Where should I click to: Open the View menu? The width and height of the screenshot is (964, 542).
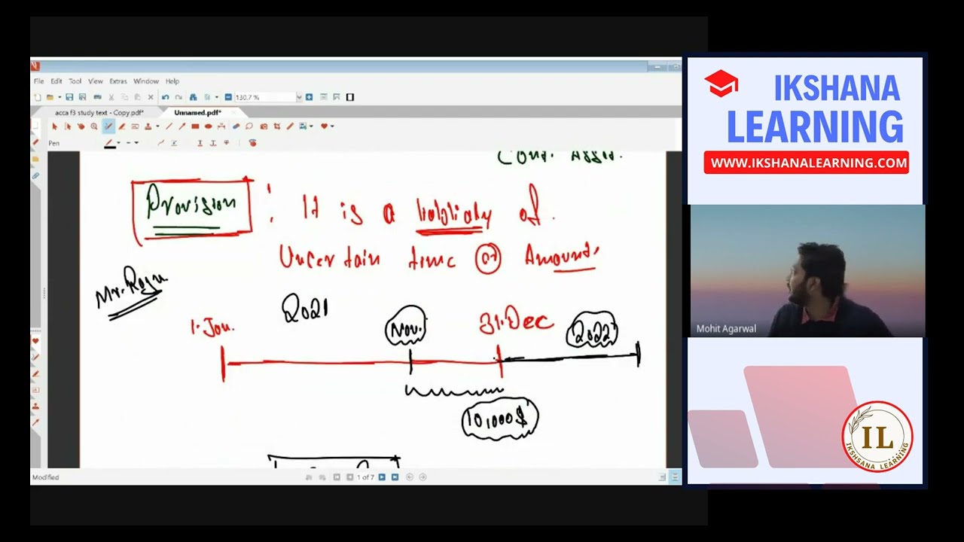96,81
